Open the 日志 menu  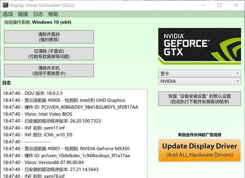pyautogui.click(x=38, y=14)
